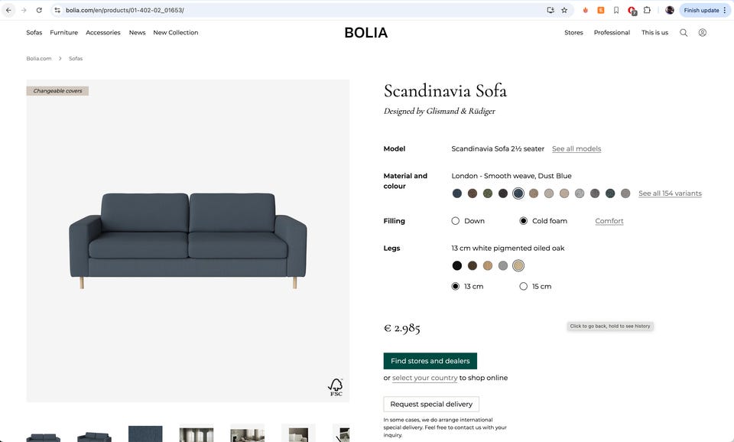Viewport: 734px width, 442px height.
Task: Select the Cold foam filling option
Action: click(x=524, y=221)
